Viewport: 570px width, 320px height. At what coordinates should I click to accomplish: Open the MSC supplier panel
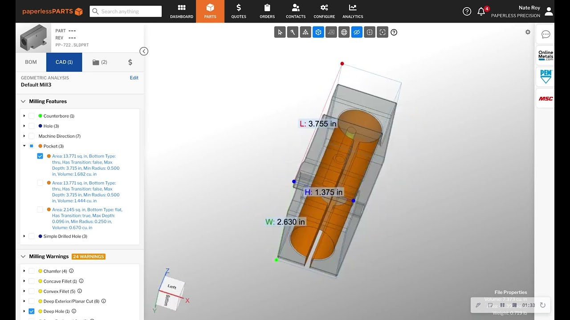tap(546, 99)
